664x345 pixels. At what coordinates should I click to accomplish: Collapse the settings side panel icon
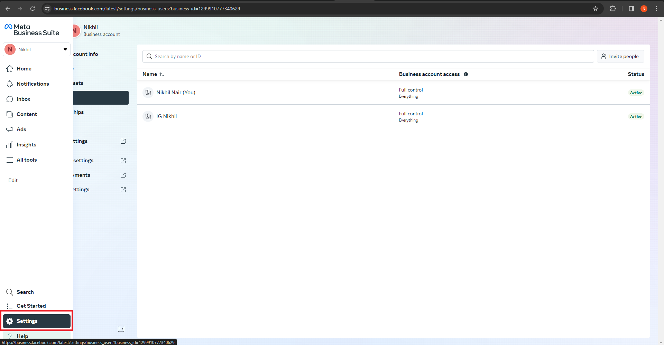click(x=121, y=329)
